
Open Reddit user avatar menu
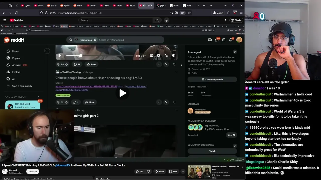[x=239, y=40]
